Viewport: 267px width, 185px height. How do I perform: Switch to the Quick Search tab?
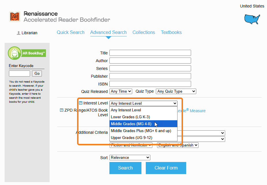tap(71, 33)
